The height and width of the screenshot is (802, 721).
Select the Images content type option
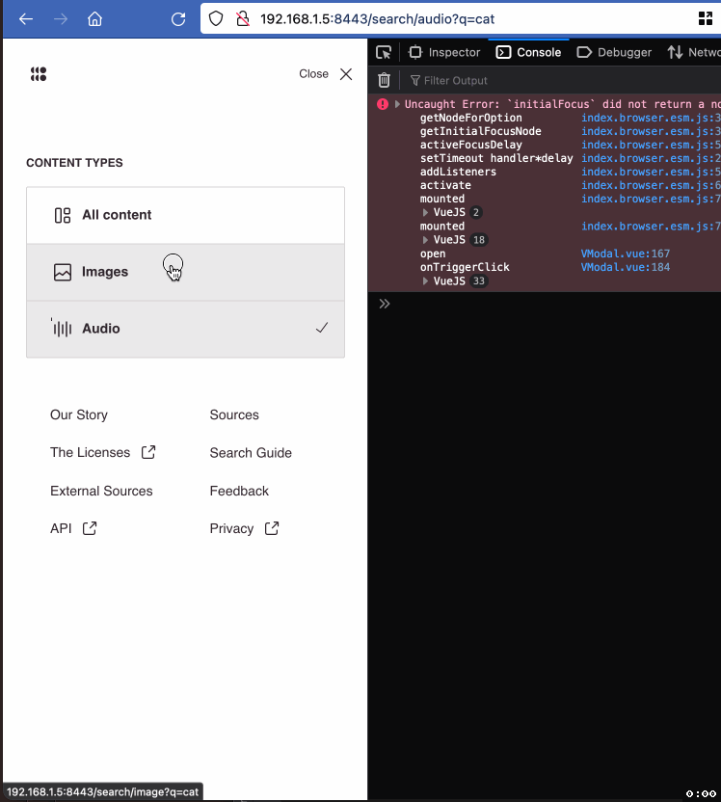(x=135, y=271)
